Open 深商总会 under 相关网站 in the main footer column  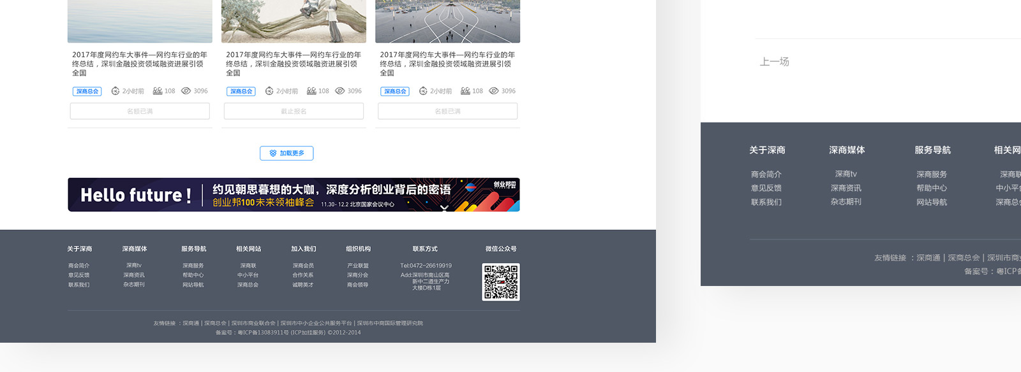tap(248, 285)
